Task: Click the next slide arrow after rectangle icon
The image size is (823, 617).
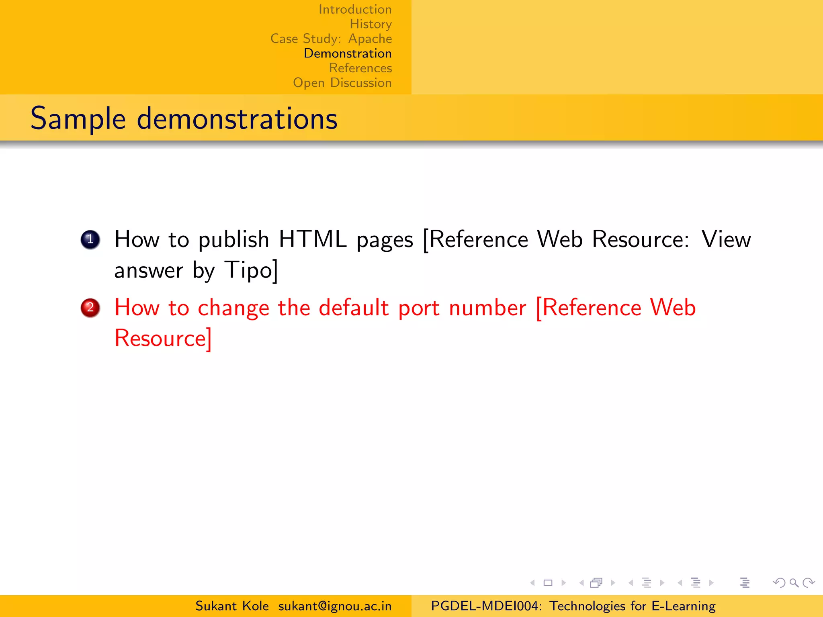Action: pos(564,583)
